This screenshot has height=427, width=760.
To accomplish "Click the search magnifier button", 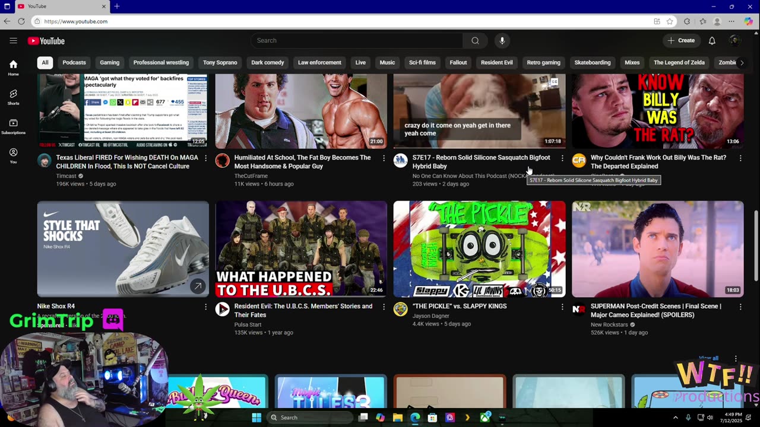I will [x=475, y=40].
